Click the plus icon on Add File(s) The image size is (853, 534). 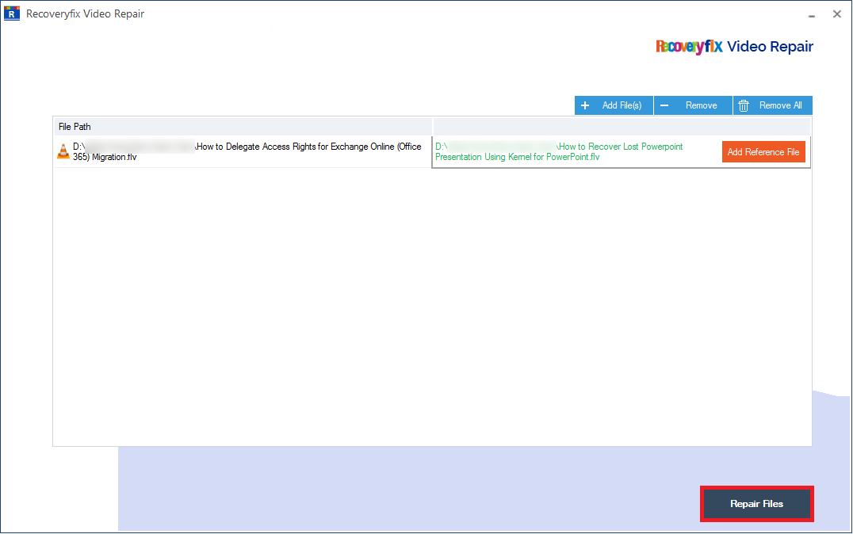(x=585, y=105)
